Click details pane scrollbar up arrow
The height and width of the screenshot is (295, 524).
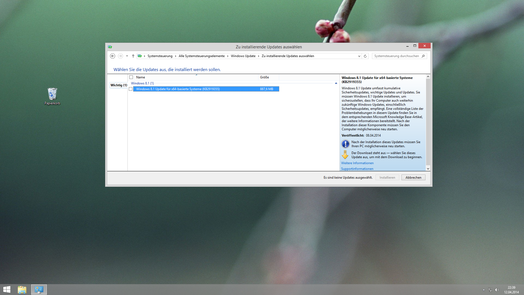point(428,76)
